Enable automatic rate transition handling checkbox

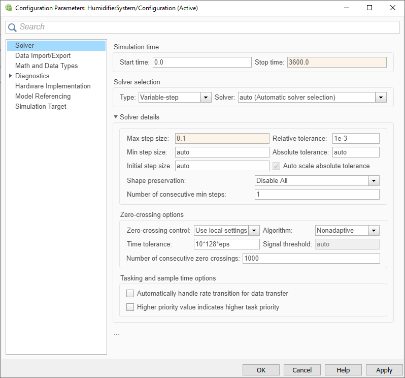[130, 293]
